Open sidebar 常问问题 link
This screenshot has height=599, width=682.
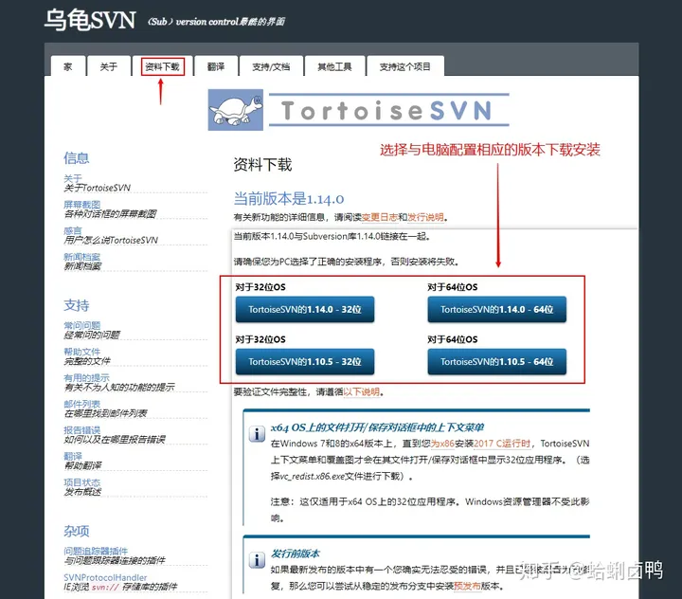pyautogui.click(x=81, y=325)
